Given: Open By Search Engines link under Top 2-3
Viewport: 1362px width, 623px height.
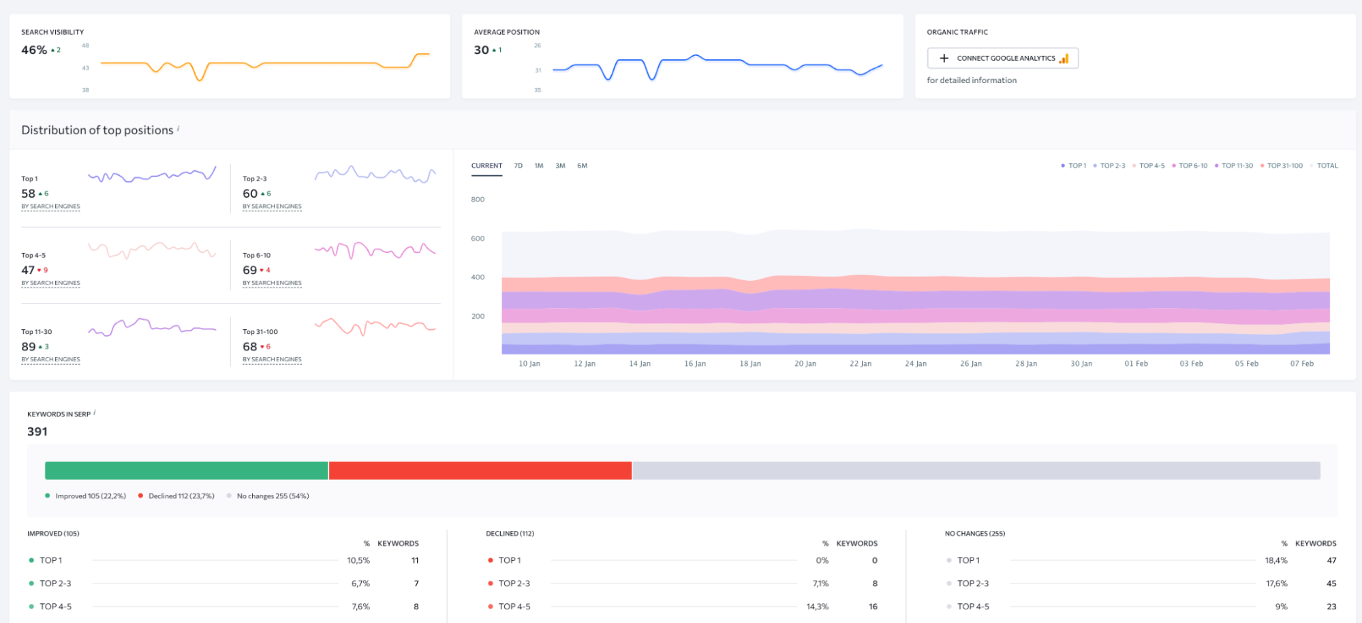Looking at the screenshot, I should tap(272, 207).
